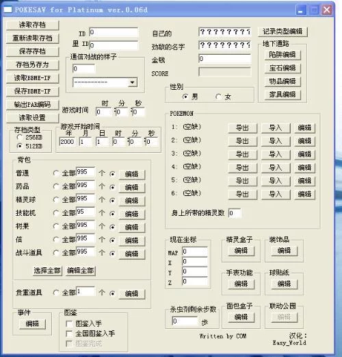Minimize the POKESAV window
342x357 pixels.
pos(301,10)
